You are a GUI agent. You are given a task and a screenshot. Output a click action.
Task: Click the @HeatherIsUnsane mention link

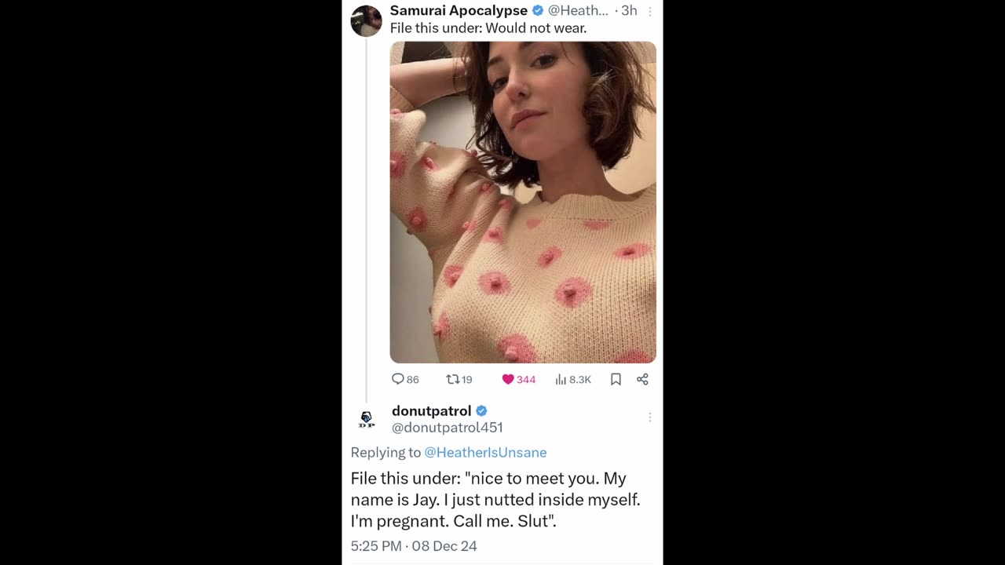coord(485,452)
